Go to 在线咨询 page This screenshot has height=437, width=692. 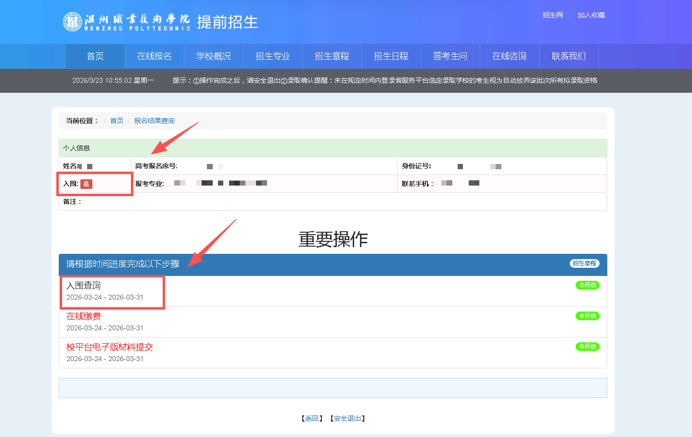click(509, 56)
